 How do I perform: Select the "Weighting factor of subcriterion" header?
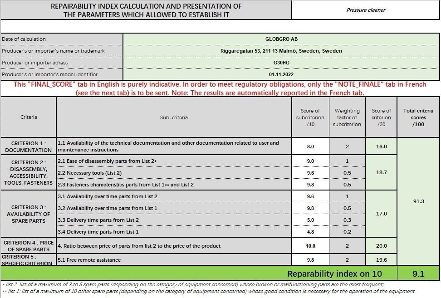point(347,117)
